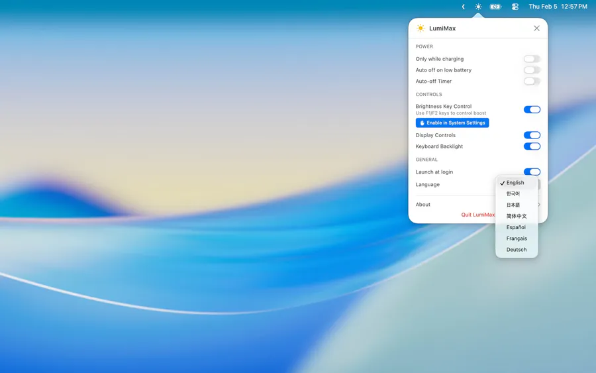Screen dimensions: 596x373
Task: Set language to Deutsch
Action: click(517, 249)
